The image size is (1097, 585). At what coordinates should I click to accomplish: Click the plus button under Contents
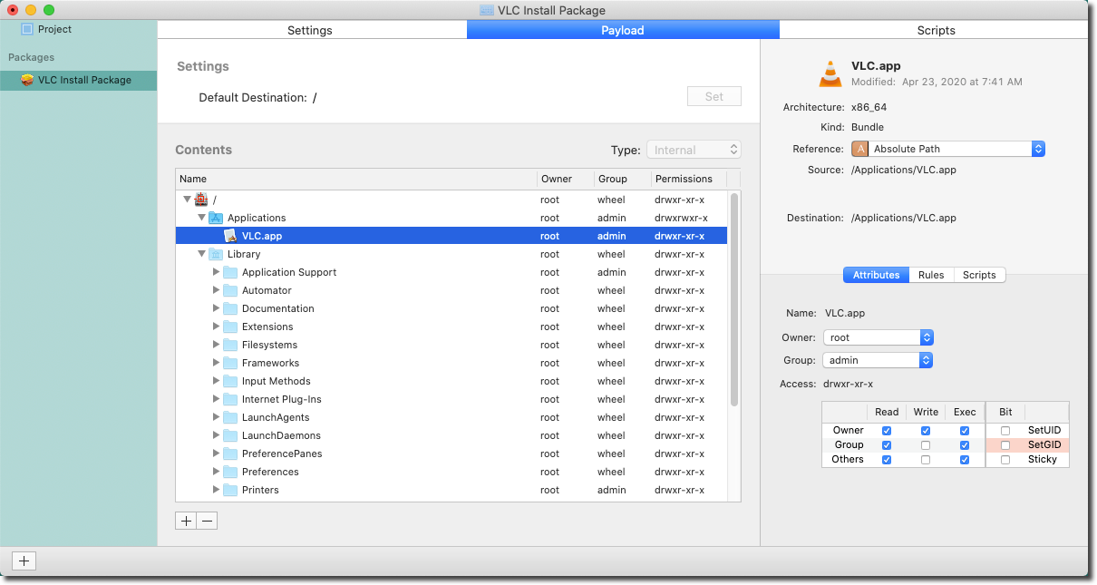[x=186, y=521]
